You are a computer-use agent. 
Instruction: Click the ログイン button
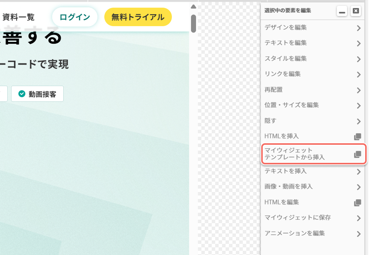tap(74, 17)
